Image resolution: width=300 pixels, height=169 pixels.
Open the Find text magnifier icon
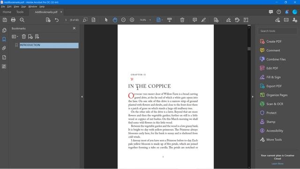(x=22, y=20)
